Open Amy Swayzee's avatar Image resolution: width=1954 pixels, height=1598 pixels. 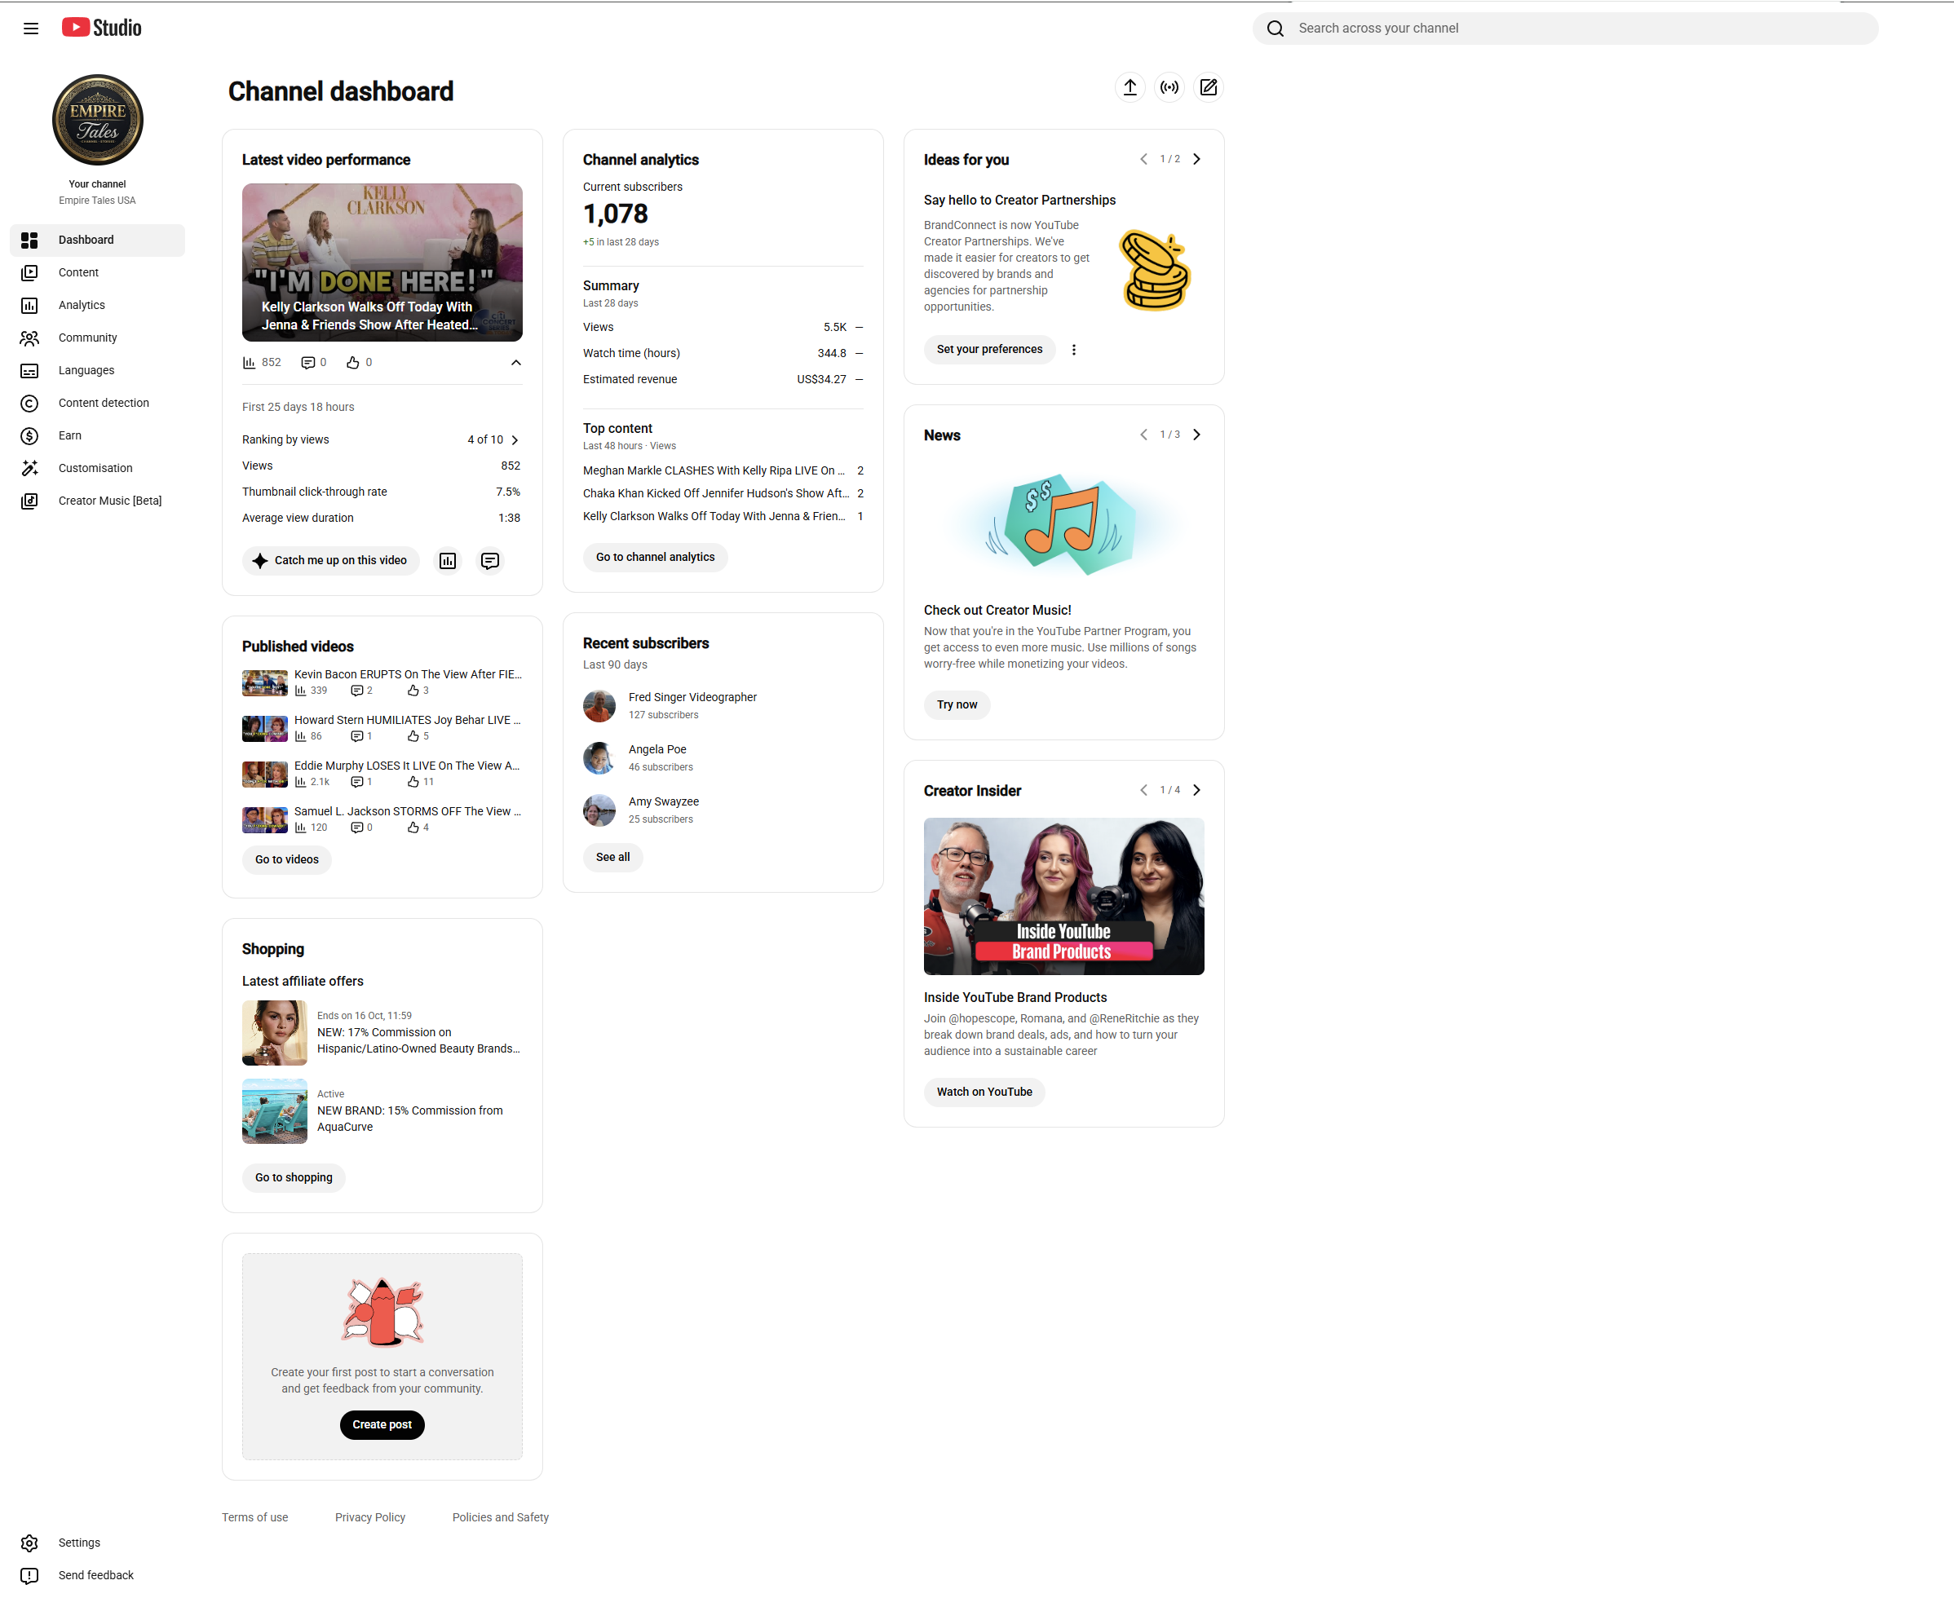tap(599, 810)
